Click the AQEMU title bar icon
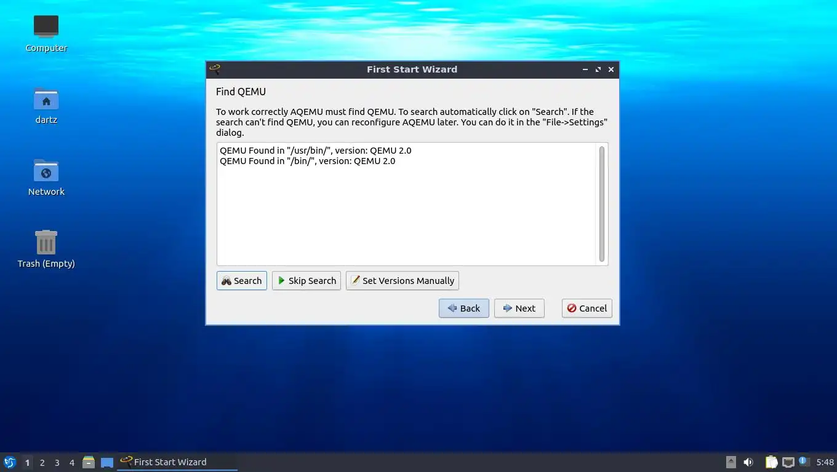The image size is (837, 472). click(215, 69)
